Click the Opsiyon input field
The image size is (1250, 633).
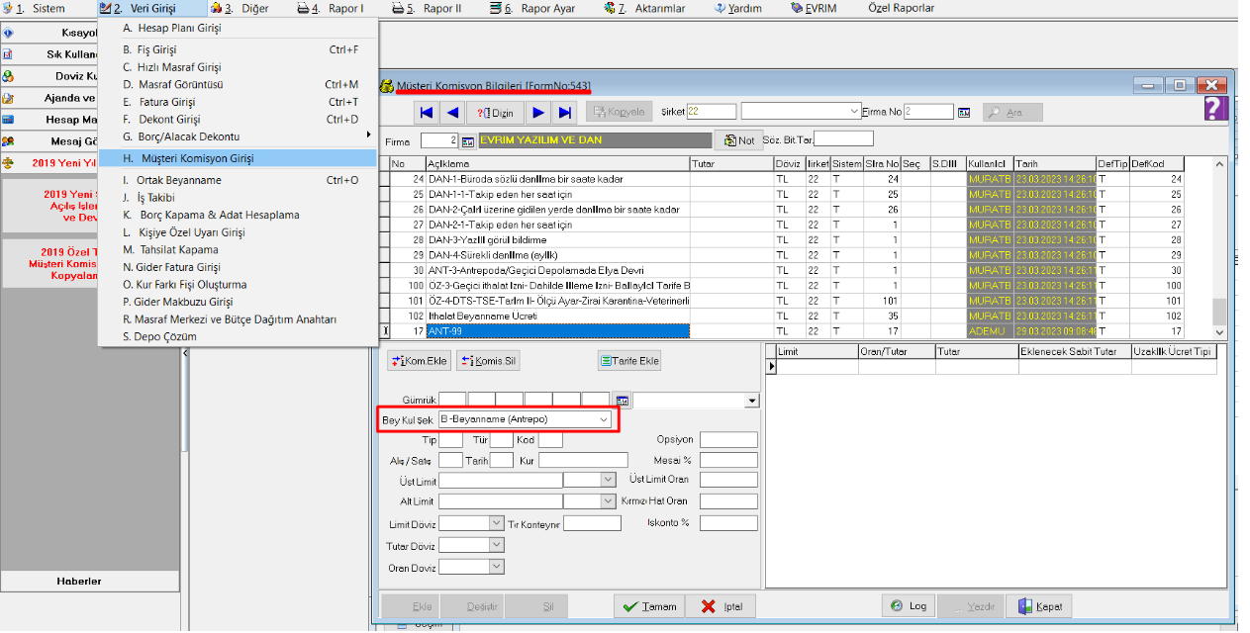point(728,440)
